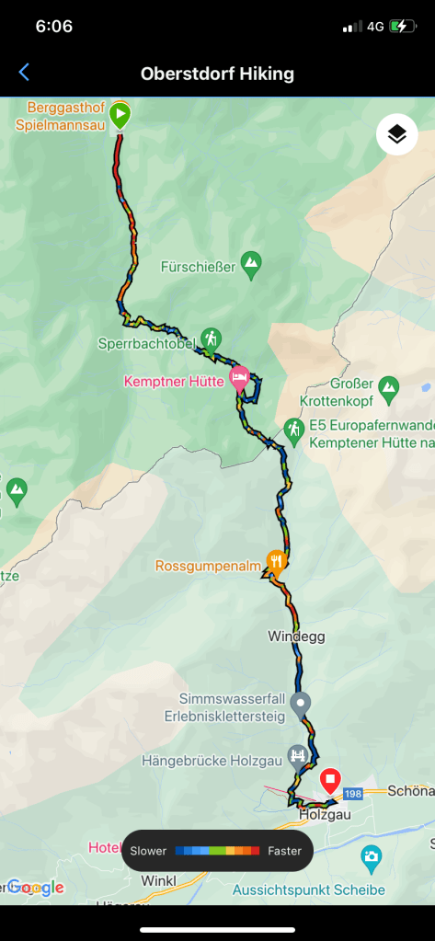The height and width of the screenshot is (941, 435).
Task: Tap the back arrow in the header
Action: coord(24,74)
